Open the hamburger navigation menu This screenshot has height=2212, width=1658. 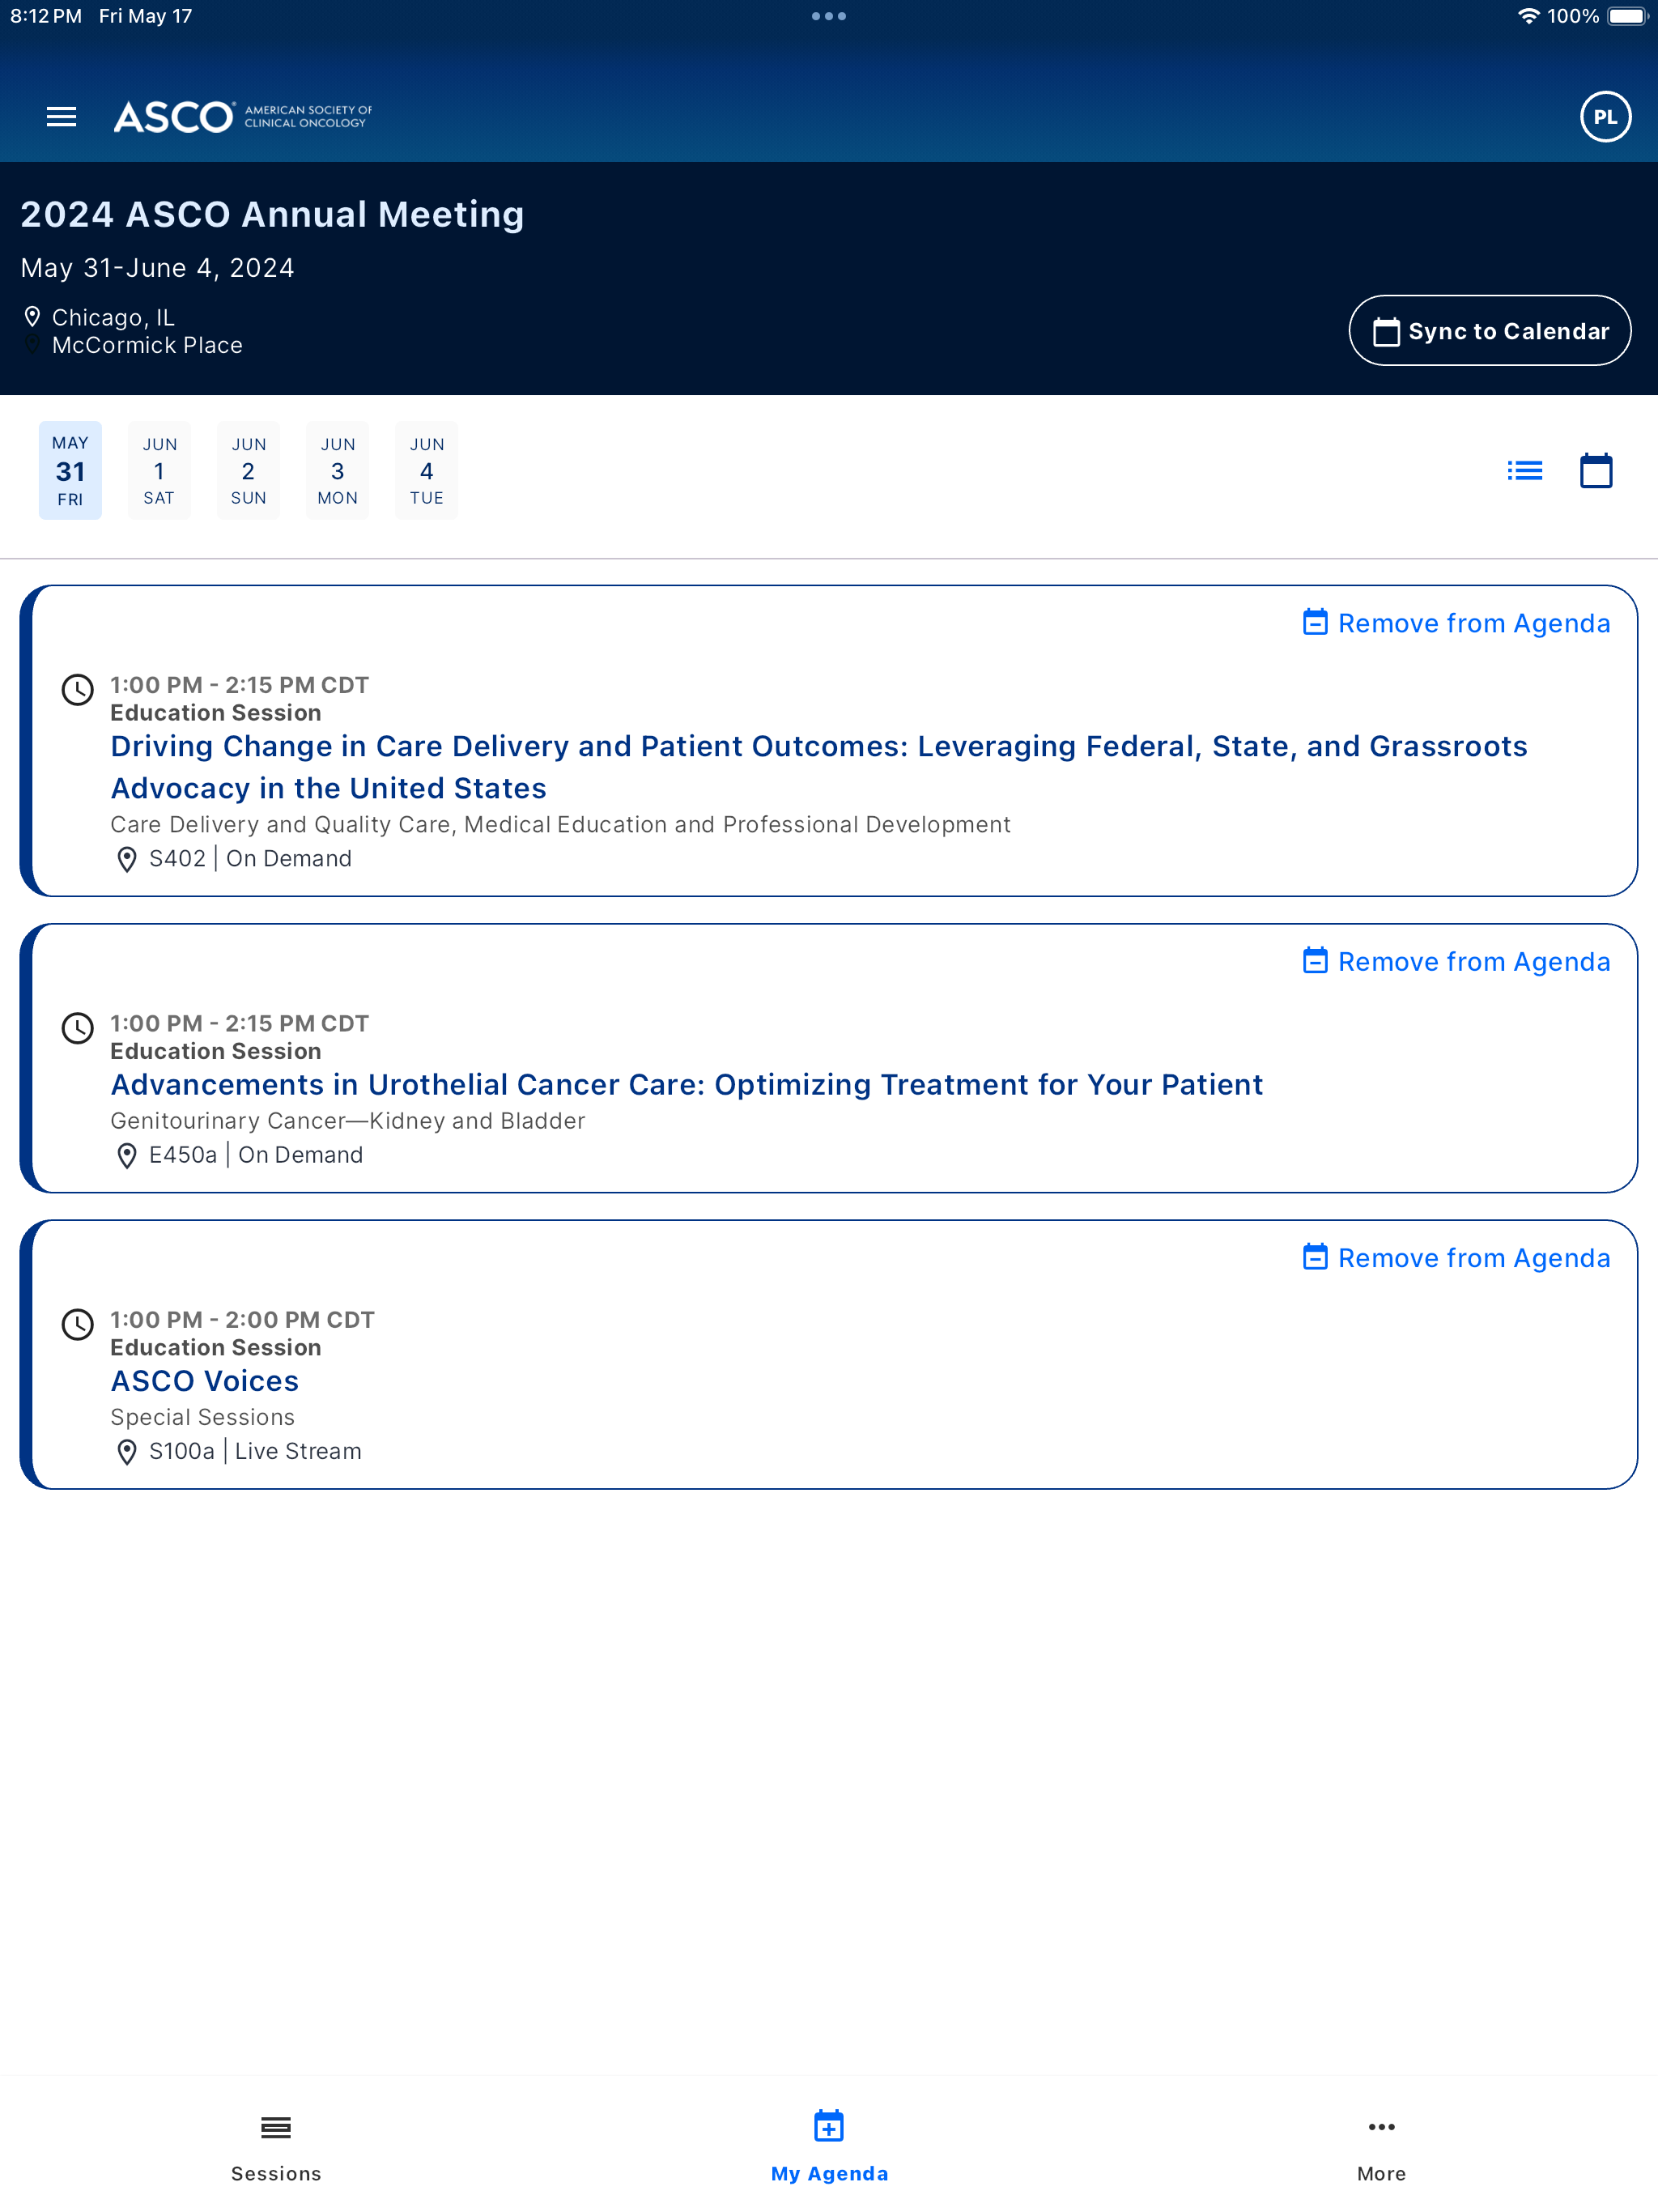61,117
